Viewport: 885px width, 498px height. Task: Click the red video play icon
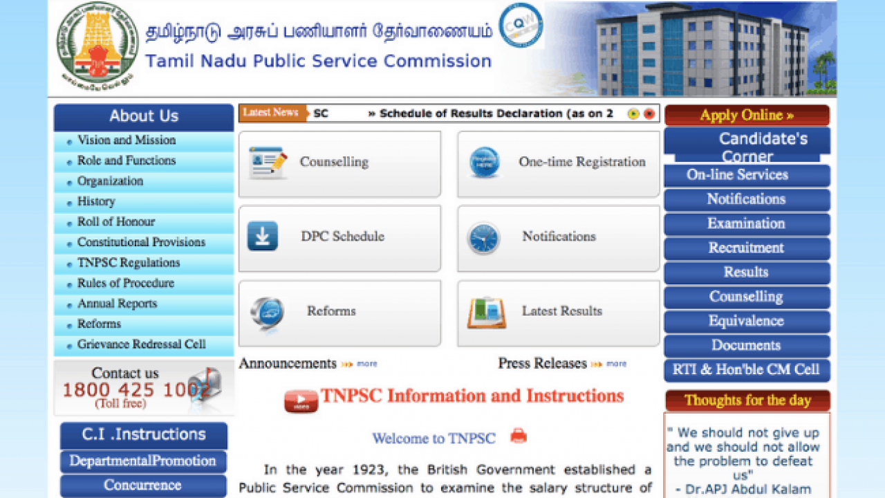[x=301, y=400]
